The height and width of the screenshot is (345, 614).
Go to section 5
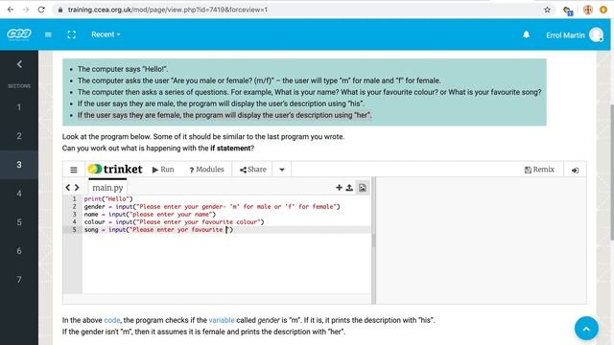(19, 222)
